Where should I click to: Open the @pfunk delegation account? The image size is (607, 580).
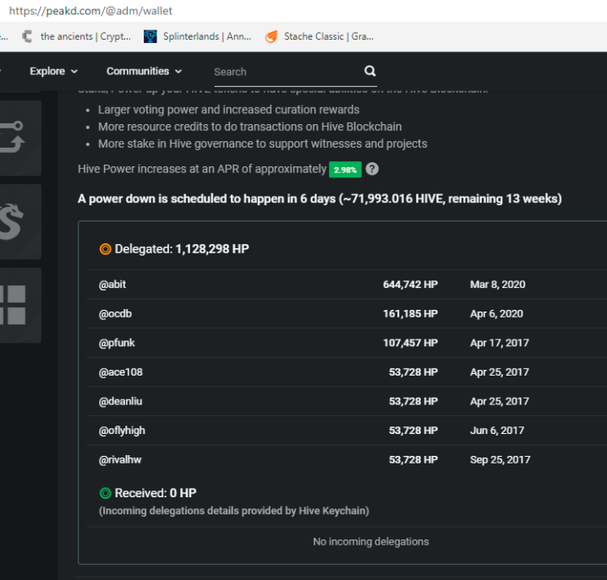click(117, 343)
